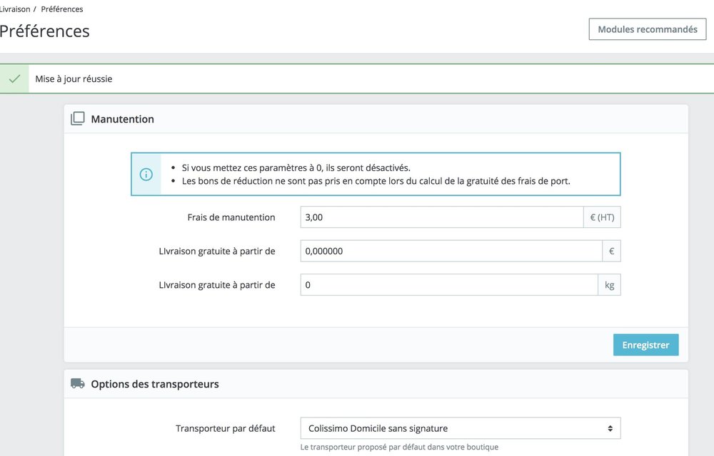Open the Transporteur par défaut dropdown
714x456 pixels.
(x=461, y=428)
